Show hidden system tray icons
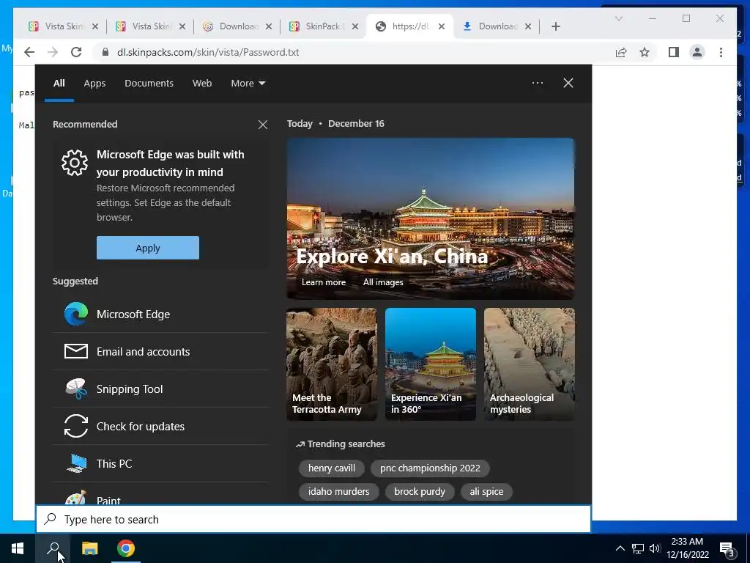The width and height of the screenshot is (750, 563). coord(620,548)
